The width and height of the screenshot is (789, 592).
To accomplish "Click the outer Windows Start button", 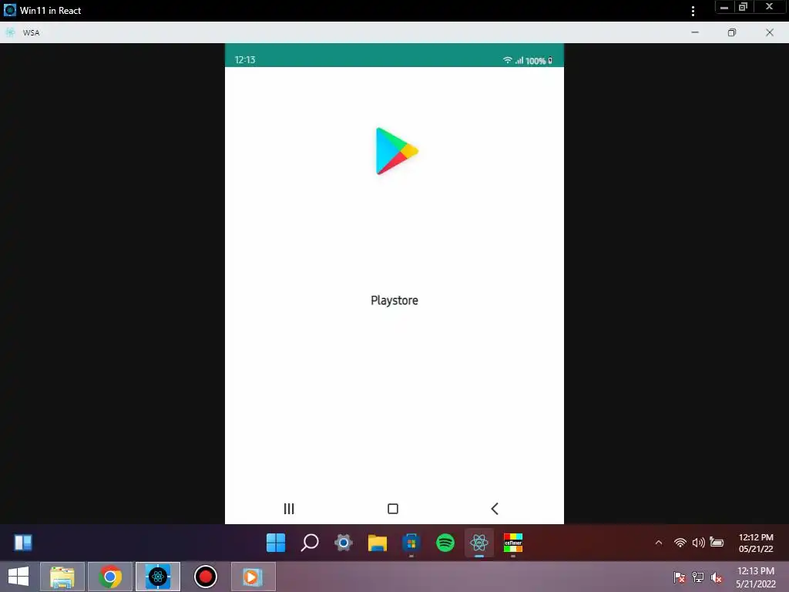I will point(18,577).
